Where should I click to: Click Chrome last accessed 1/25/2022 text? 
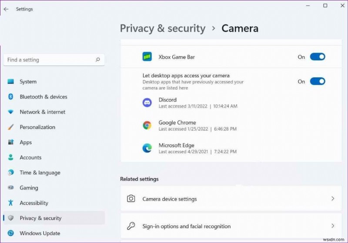tap(197, 129)
